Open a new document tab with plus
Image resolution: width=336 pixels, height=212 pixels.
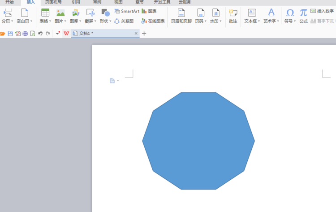pyautogui.click(x=144, y=34)
